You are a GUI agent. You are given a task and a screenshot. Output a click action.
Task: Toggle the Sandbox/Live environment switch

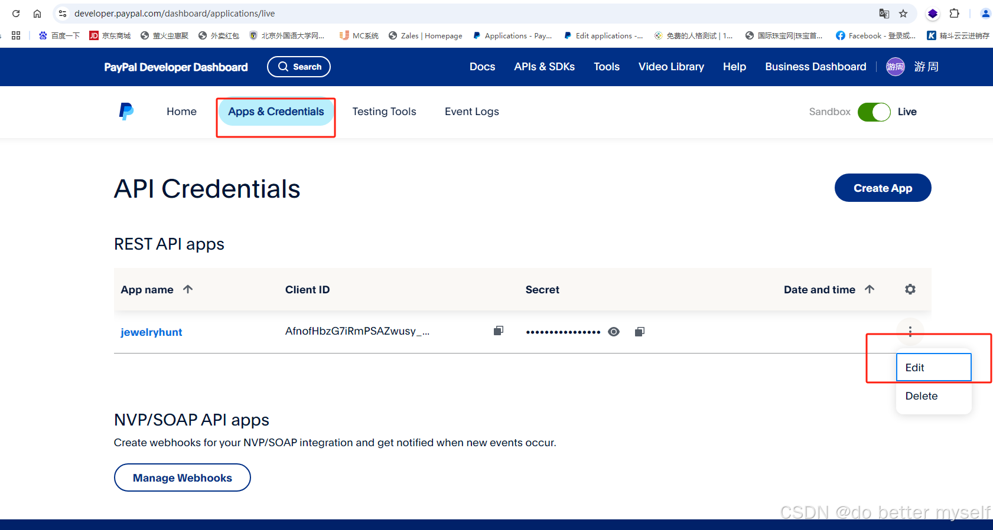click(874, 112)
